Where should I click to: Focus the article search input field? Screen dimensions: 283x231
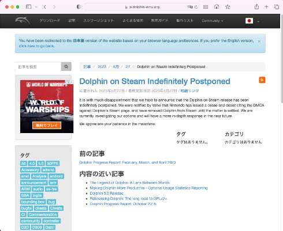pyautogui.click(x=38, y=66)
